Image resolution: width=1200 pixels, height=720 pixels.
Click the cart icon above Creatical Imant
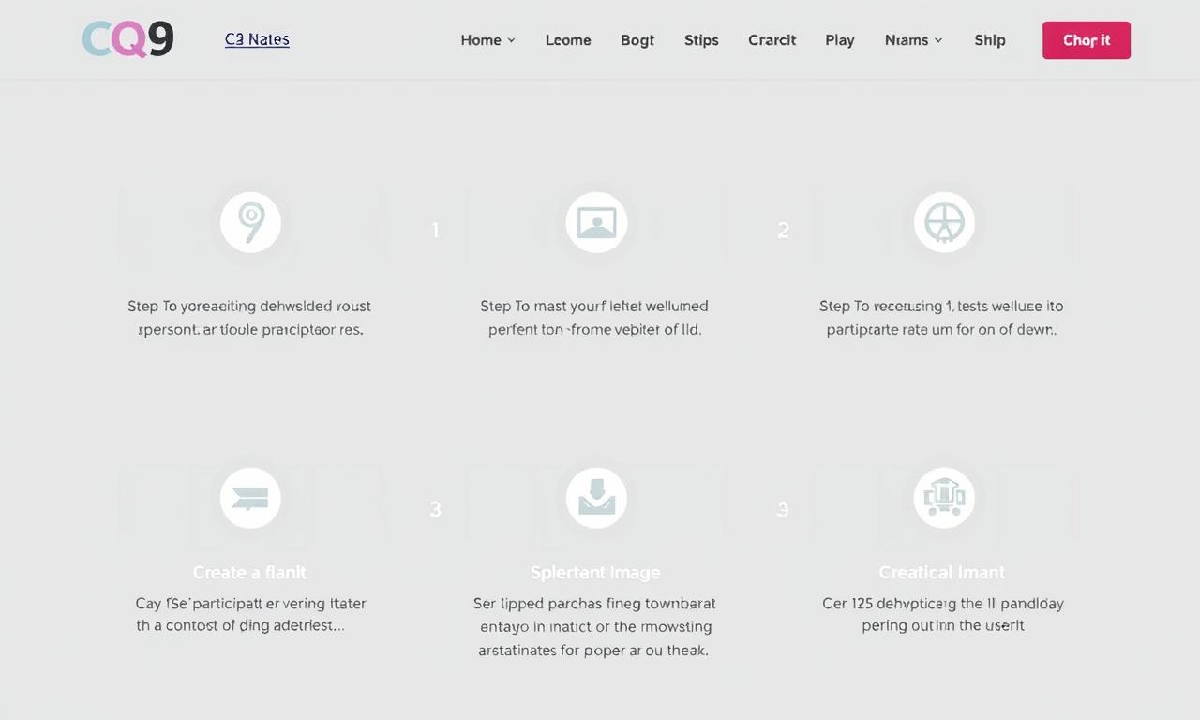[x=944, y=498]
